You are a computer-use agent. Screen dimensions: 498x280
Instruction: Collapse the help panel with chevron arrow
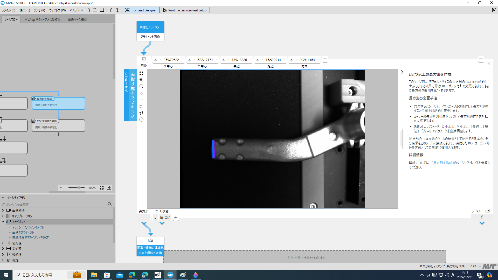coord(402,72)
